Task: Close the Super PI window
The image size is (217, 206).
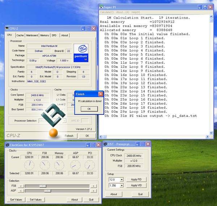Action: click(x=210, y=7)
